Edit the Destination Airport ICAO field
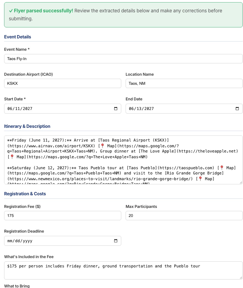This screenshot has height=288, width=243. [x=63, y=83]
